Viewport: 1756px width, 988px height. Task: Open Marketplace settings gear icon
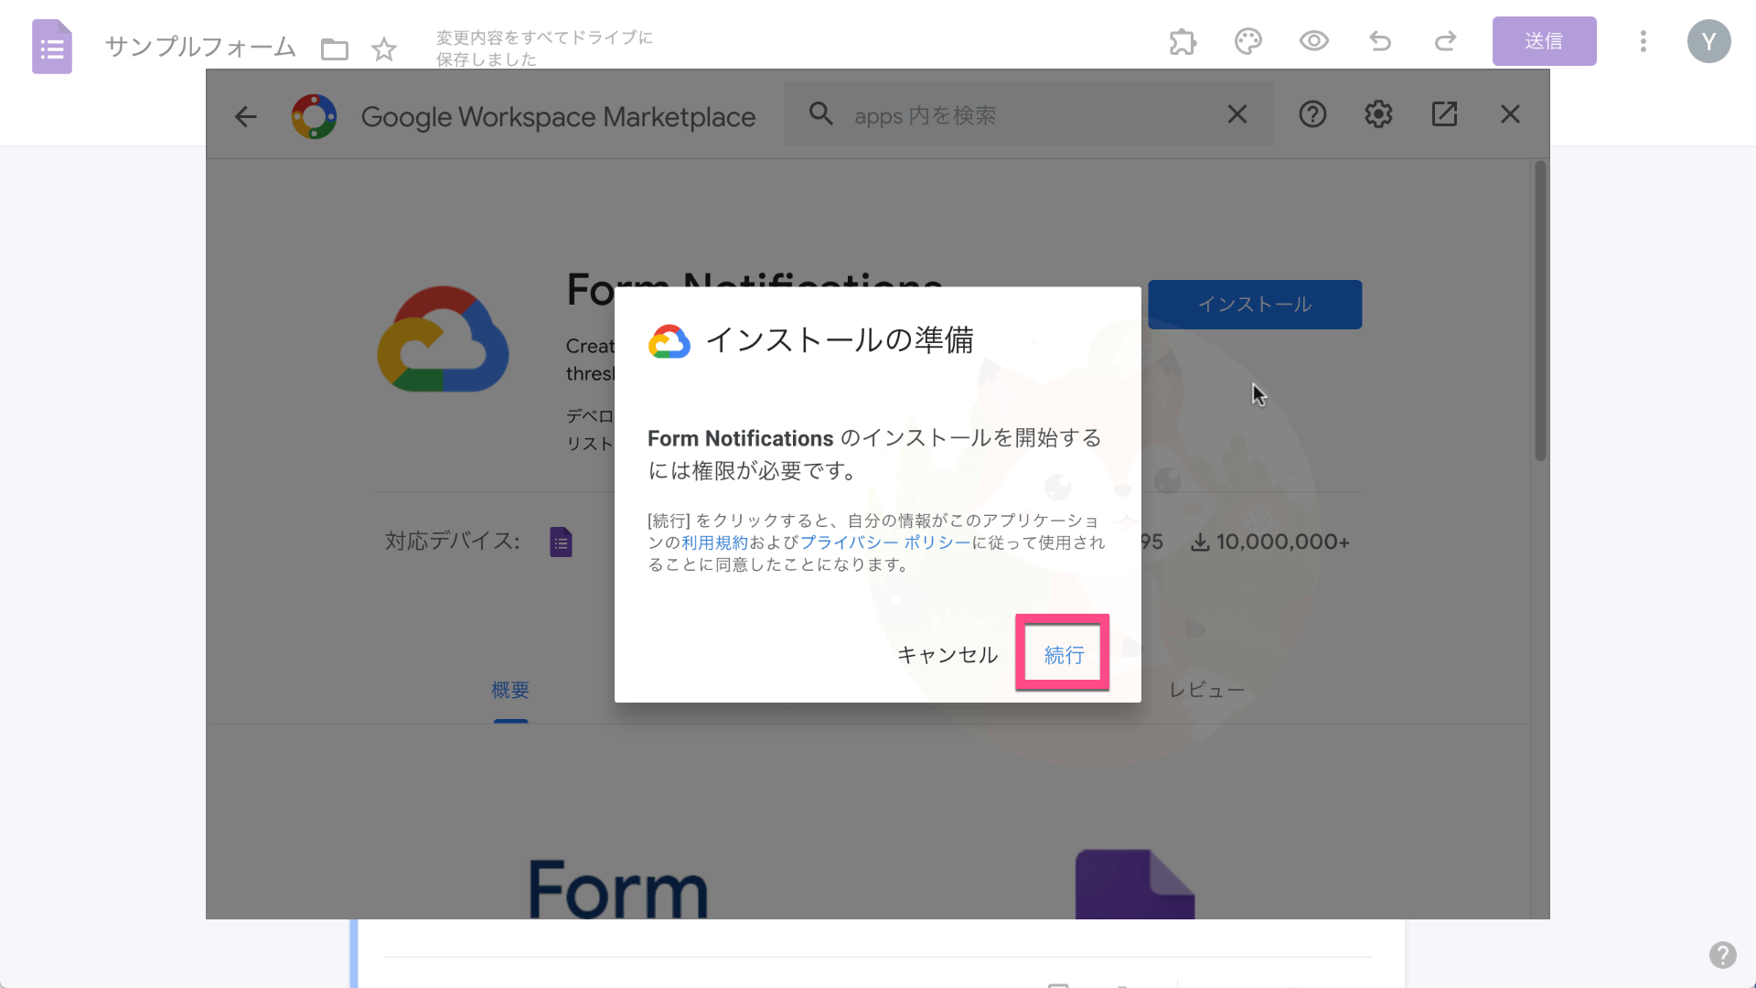1378,114
